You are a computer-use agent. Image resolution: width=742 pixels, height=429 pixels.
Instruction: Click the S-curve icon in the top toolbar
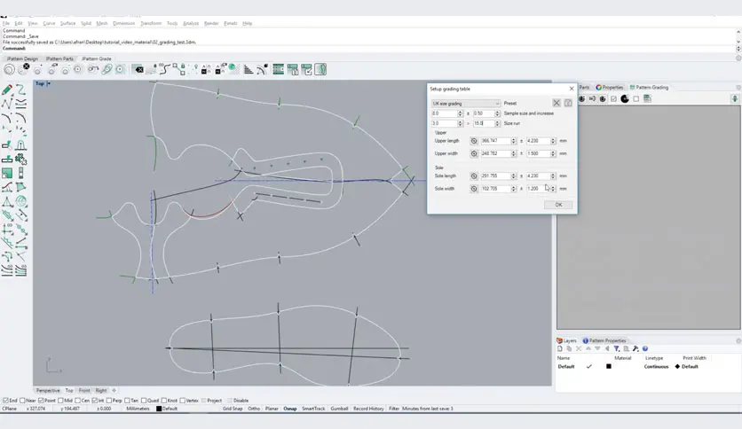click(165, 69)
